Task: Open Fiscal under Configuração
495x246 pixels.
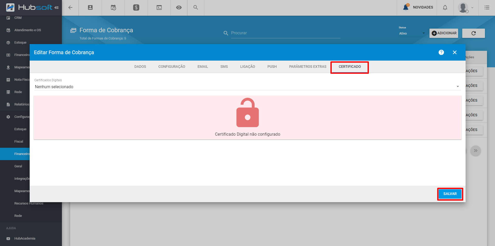Action: pyautogui.click(x=19, y=142)
